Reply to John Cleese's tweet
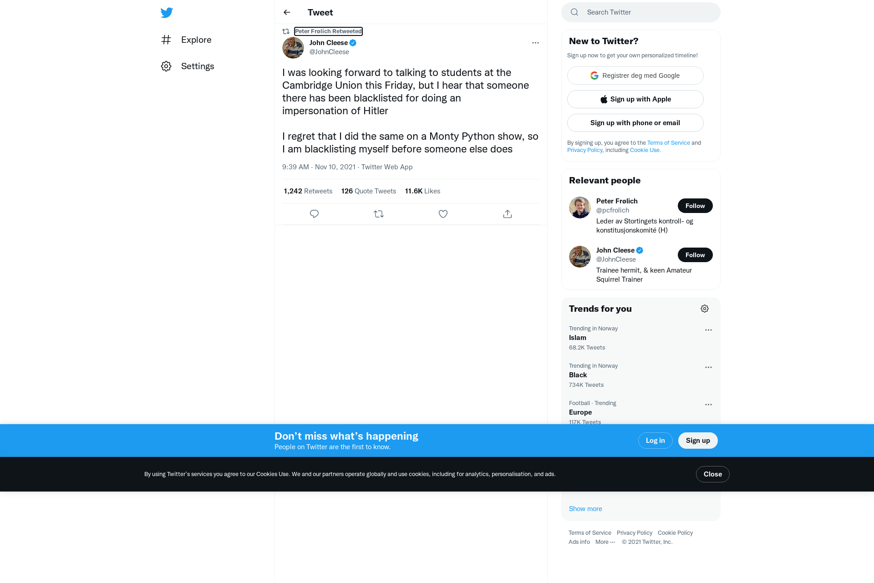This screenshot has height=583, width=874. pos(314,214)
